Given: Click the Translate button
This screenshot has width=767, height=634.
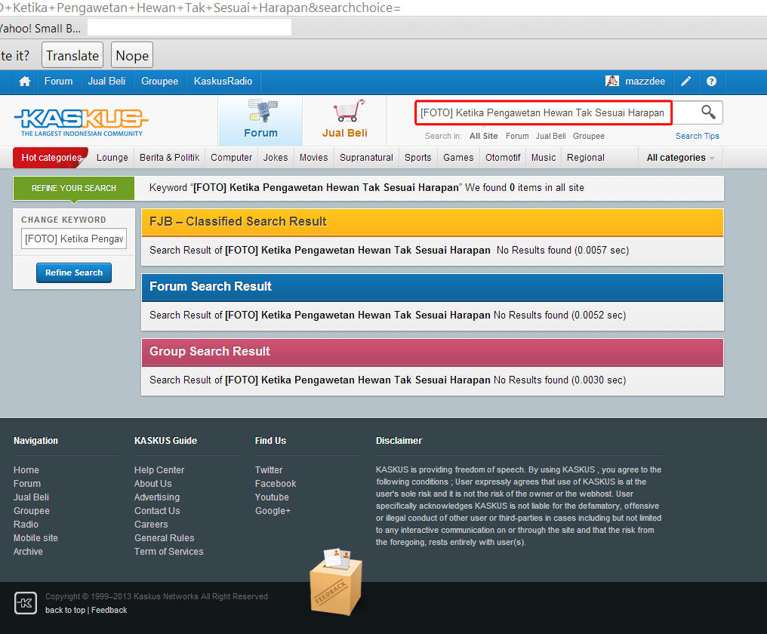Looking at the screenshot, I should pyautogui.click(x=72, y=55).
